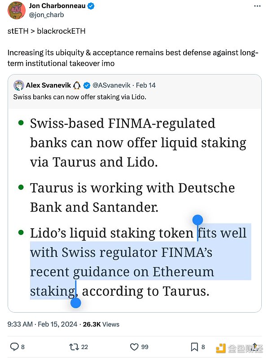Open the three-dot more options menu
This screenshot has height=358, width=268.
pos(257,6)
